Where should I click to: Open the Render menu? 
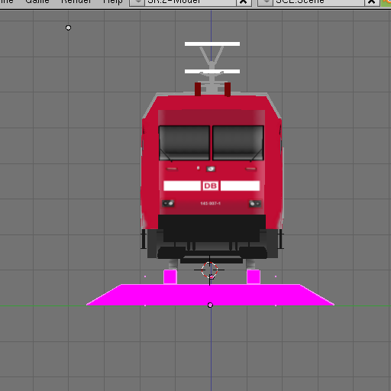(76, 2)
